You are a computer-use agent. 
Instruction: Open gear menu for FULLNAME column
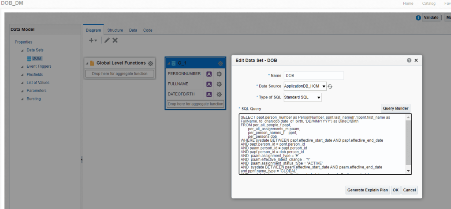(219, 84)
